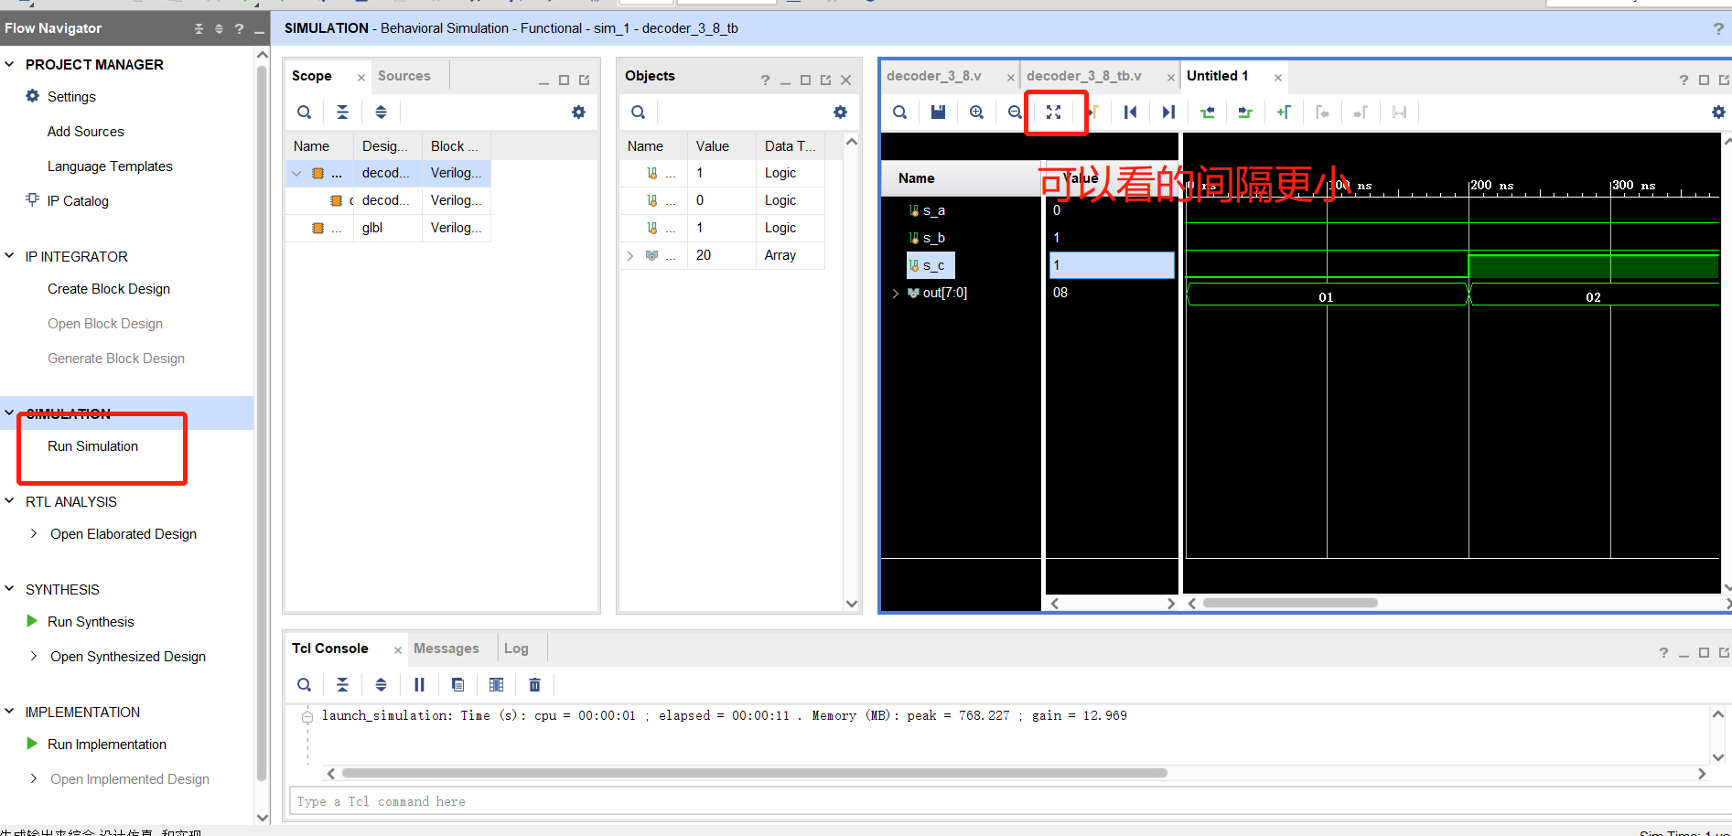Screen dimensions: 1732x836
Task: Expand all Tcl Console output
Action: click(381, 685)
